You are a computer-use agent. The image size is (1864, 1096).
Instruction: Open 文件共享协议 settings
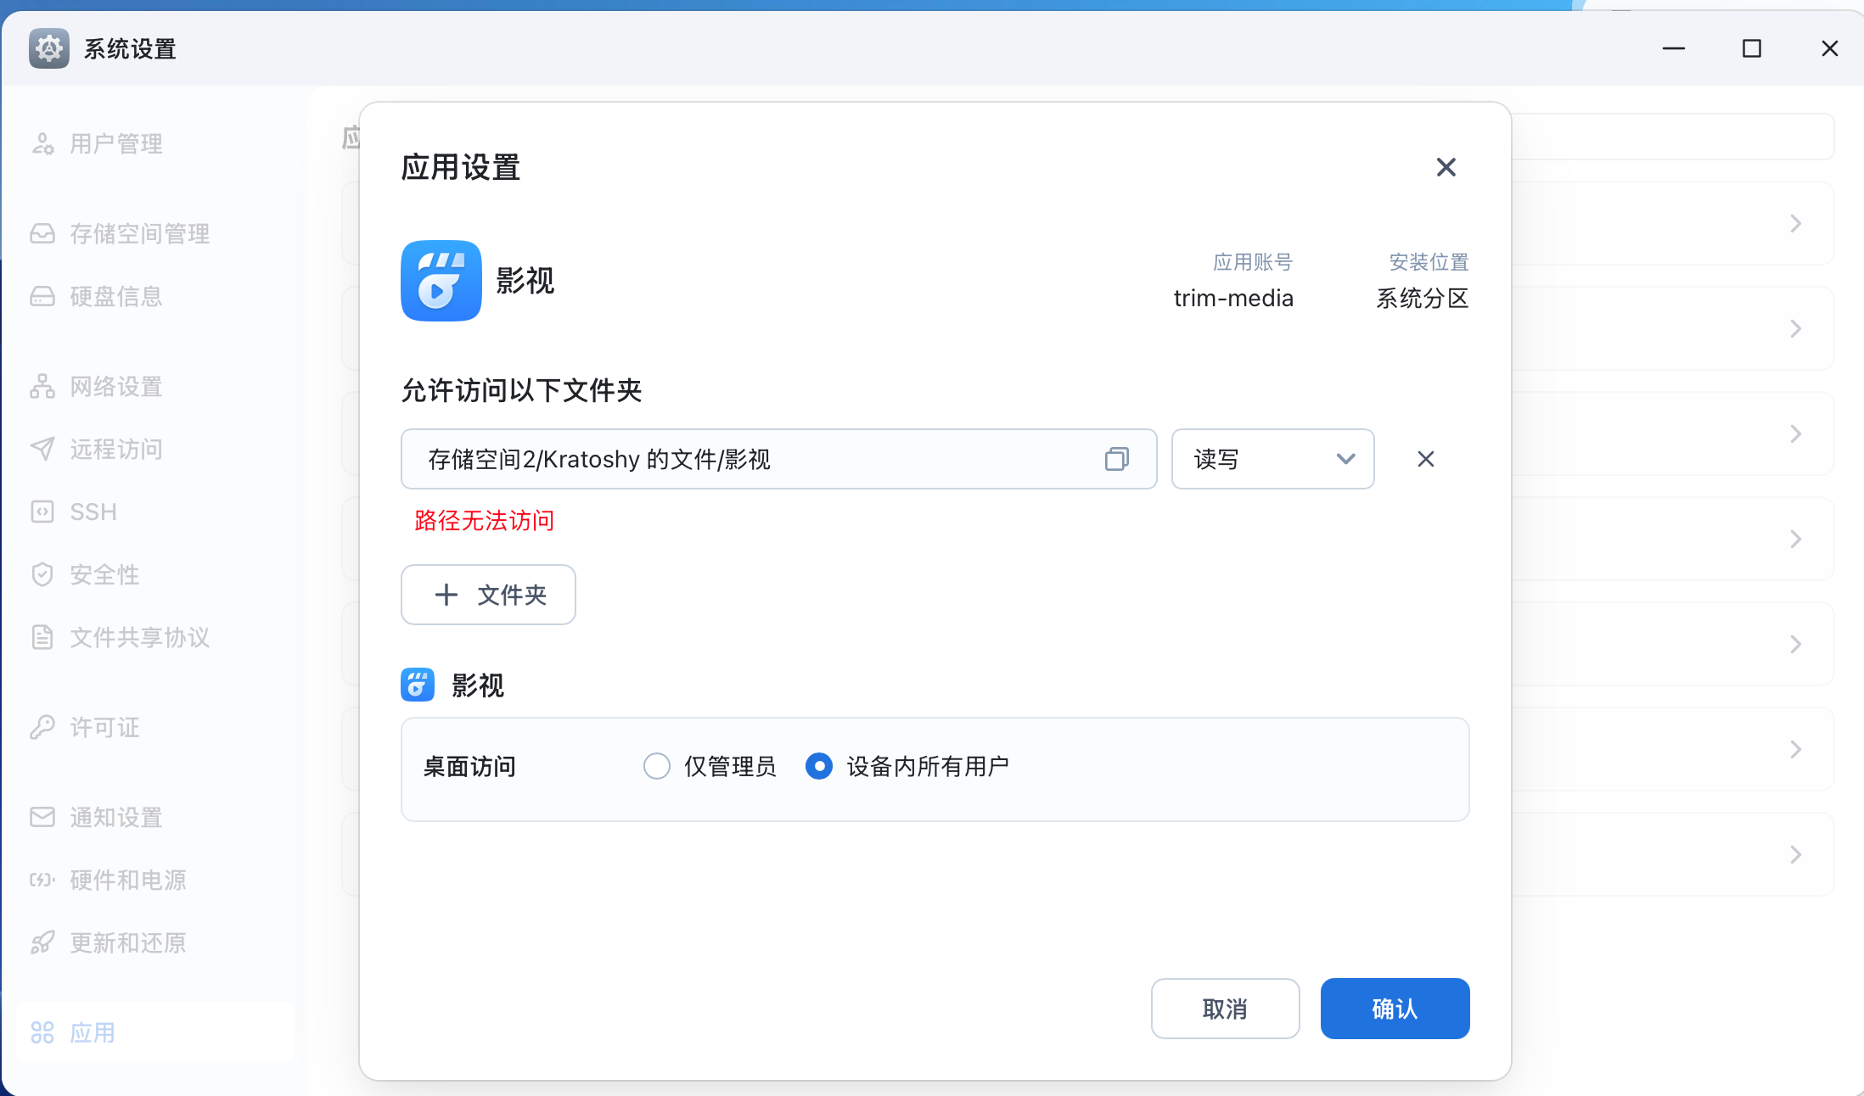click(139, 638)
